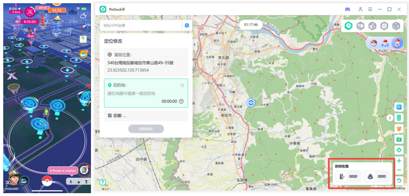This screenshot has width=409, height=196.
Task: Tap the main Pokeball menu button in game
Action: (x=47, y=181)
